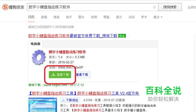The image size is (196, 112).
Task: Switch to the 英文 tab
Action: (119, 17)
